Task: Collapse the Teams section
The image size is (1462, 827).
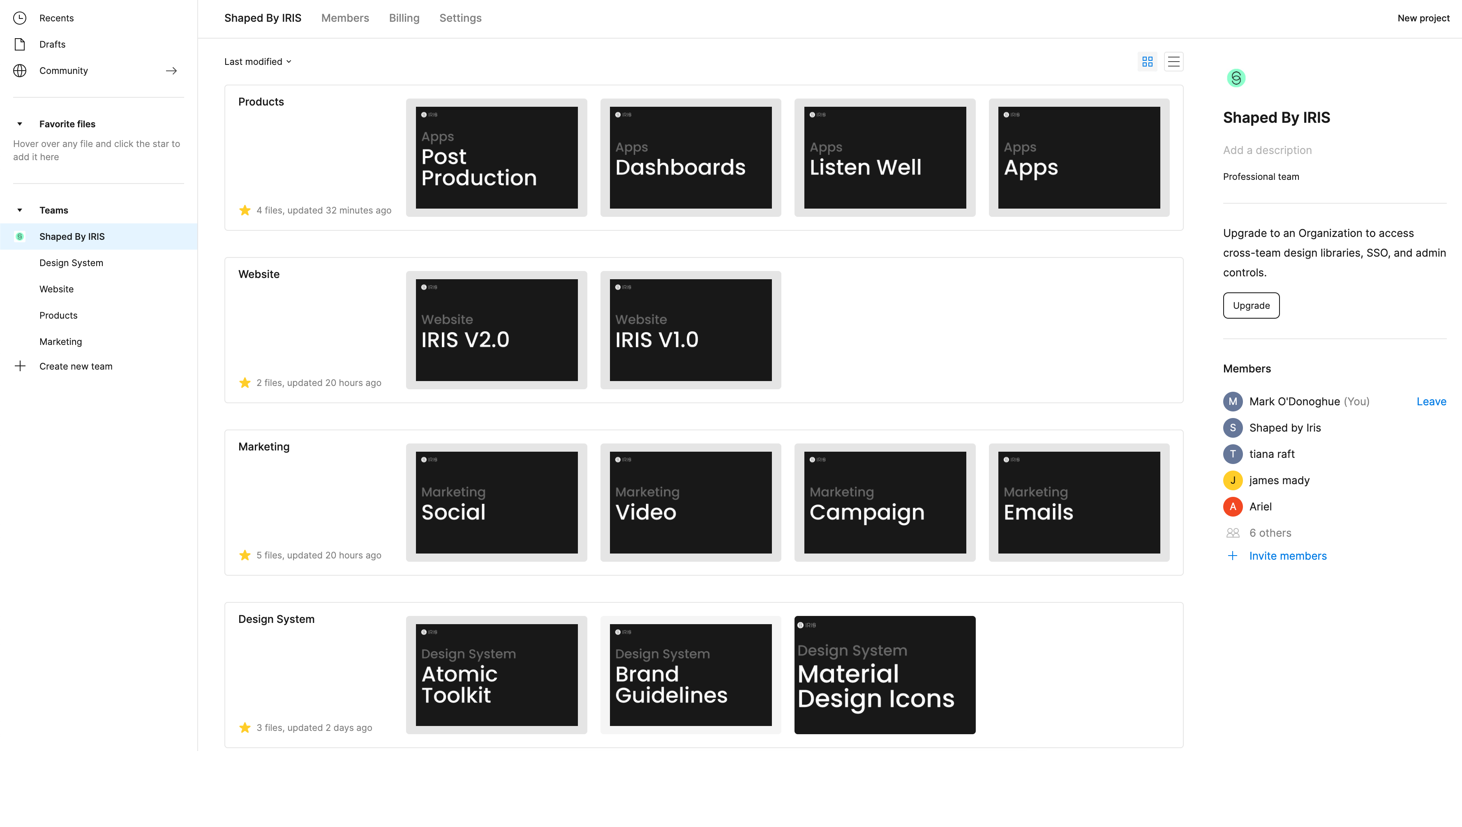Action: coord(20,210)
